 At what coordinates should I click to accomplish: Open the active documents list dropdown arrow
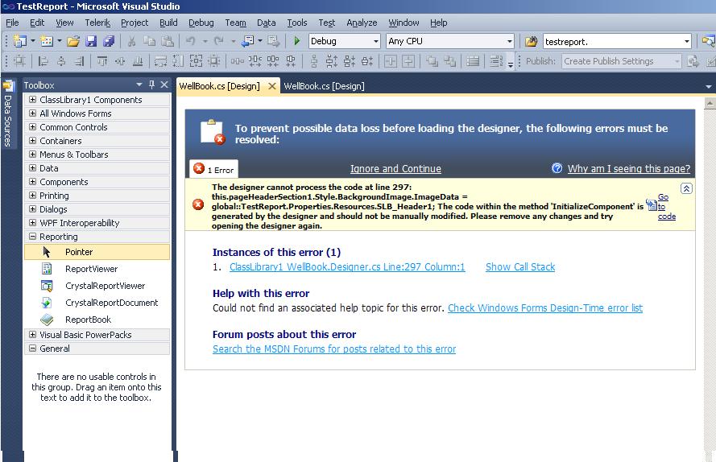click(x=708, y=86)
